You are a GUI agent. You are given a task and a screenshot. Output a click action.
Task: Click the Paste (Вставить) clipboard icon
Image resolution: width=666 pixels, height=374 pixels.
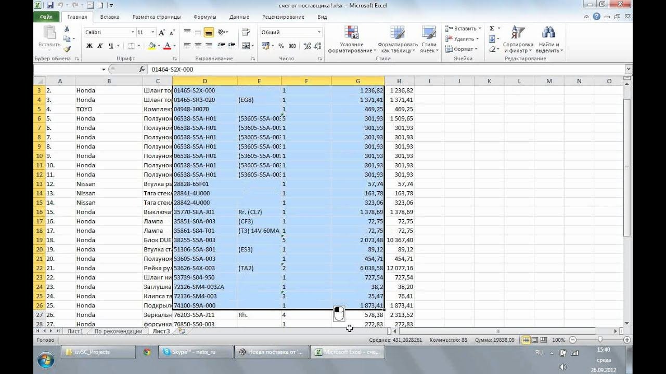click(49, 33)
